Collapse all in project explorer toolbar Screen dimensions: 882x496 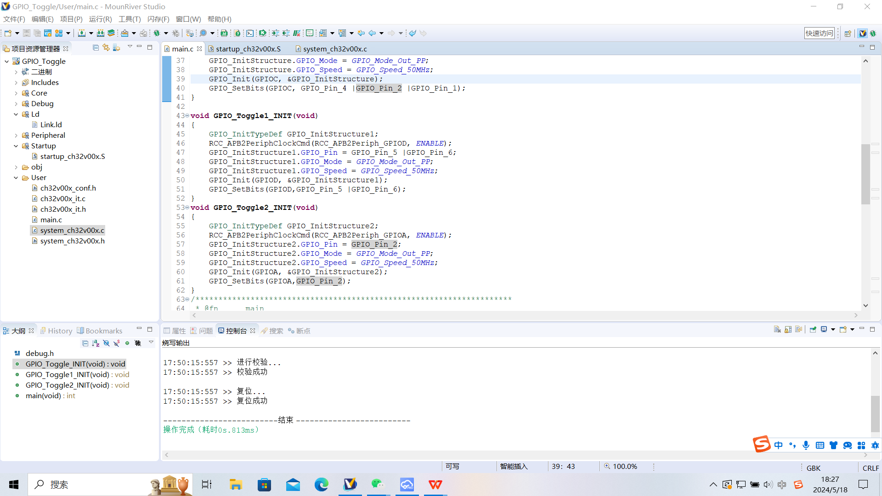96,48
